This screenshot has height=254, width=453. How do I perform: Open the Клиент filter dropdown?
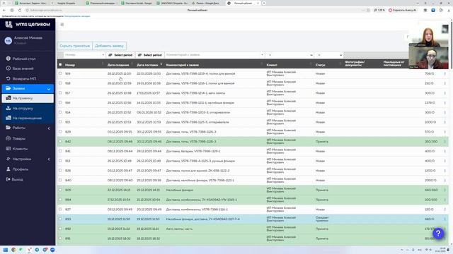click(290, 55)
